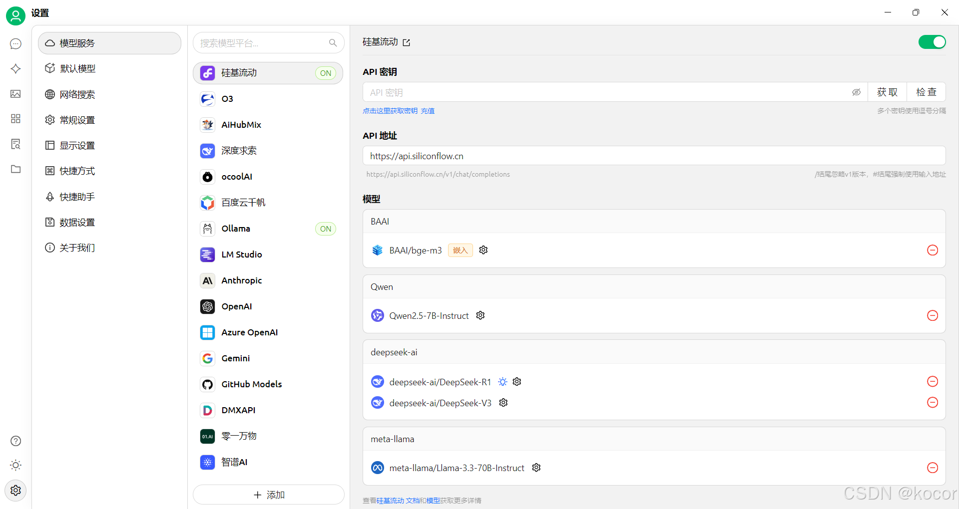Viewport: 959px width, 509px height.
Task: Remove the DeepSeek-R1 model
Action: click(933, 381)
